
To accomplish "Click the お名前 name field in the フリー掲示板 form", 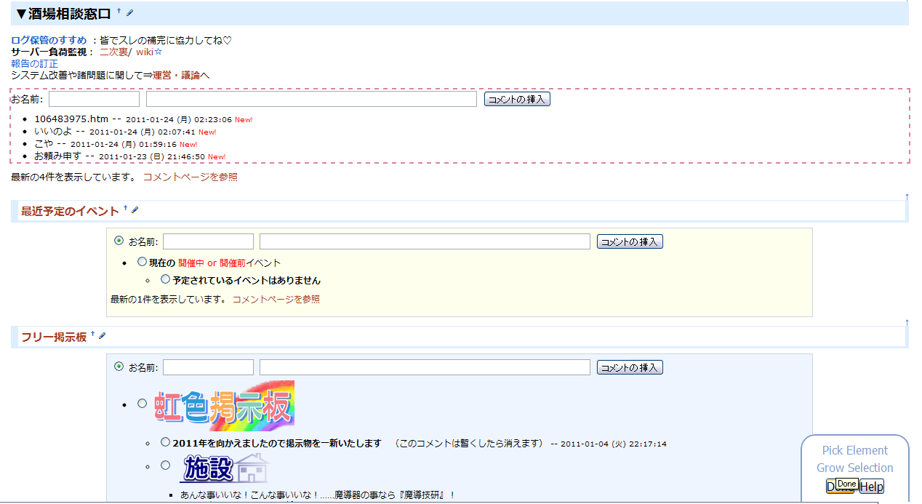I will pos(208,367).
